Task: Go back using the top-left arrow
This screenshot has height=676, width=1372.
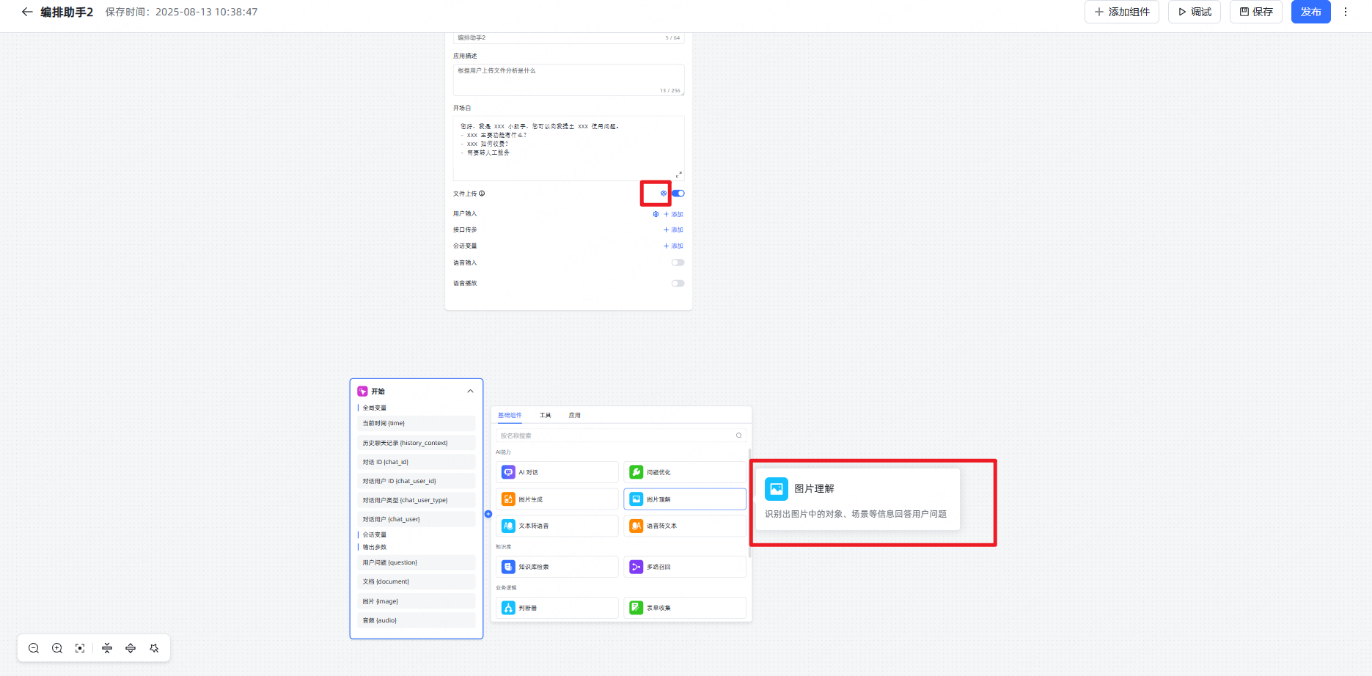Action: point(27,12)
